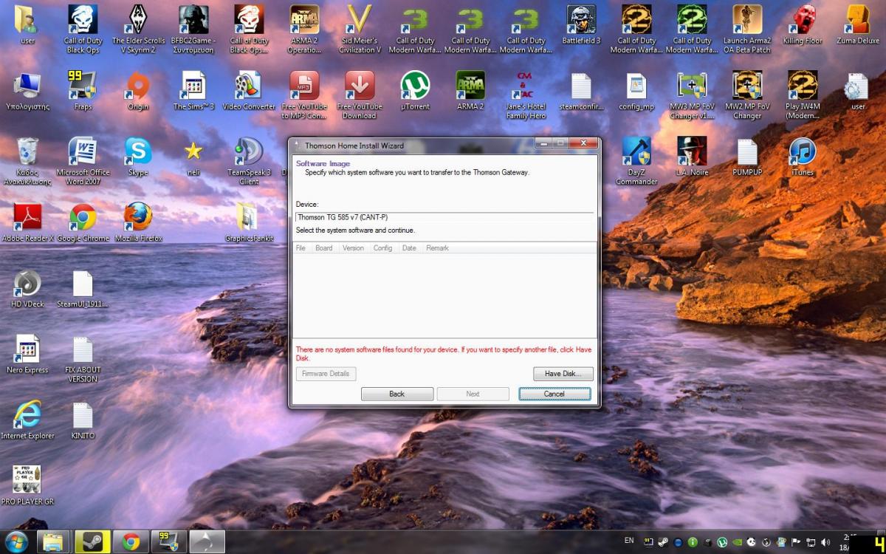
Task: Select Killing Floor desktop shortcut
Action: (x=803, y=26)
